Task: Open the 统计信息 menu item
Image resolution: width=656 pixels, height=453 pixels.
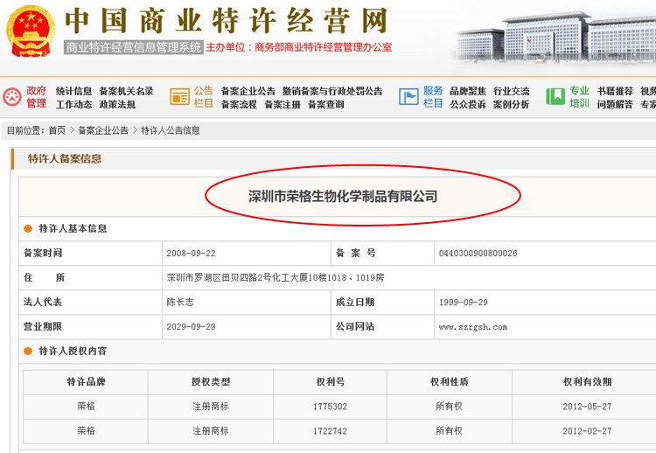Action: point(74,91)
